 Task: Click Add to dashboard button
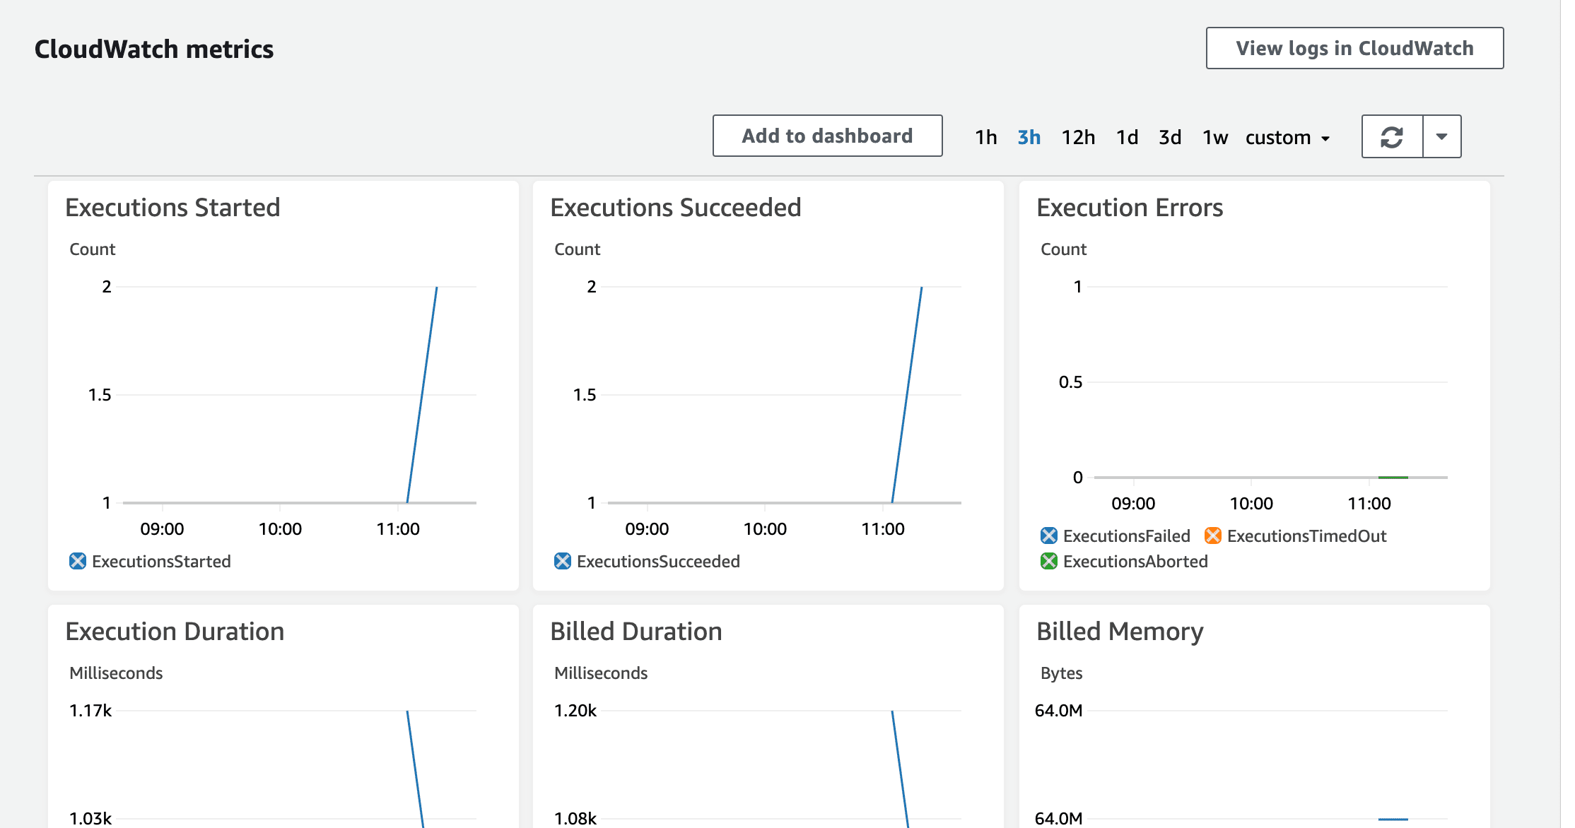click(828, 136)
